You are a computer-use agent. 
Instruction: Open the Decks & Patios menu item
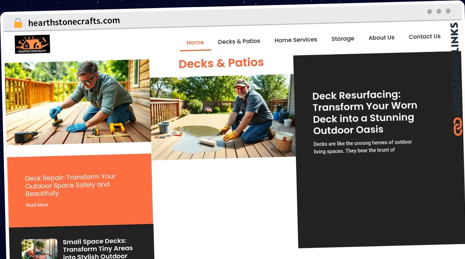coord(239,41)
